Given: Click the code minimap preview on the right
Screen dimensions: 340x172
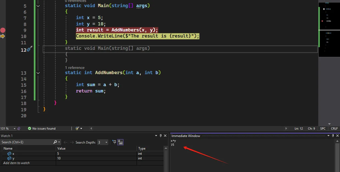Looking at the screenshot, I should coord(329,29).
